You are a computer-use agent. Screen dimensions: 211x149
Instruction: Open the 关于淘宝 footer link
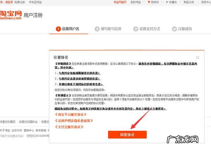[x=5, y=130]
